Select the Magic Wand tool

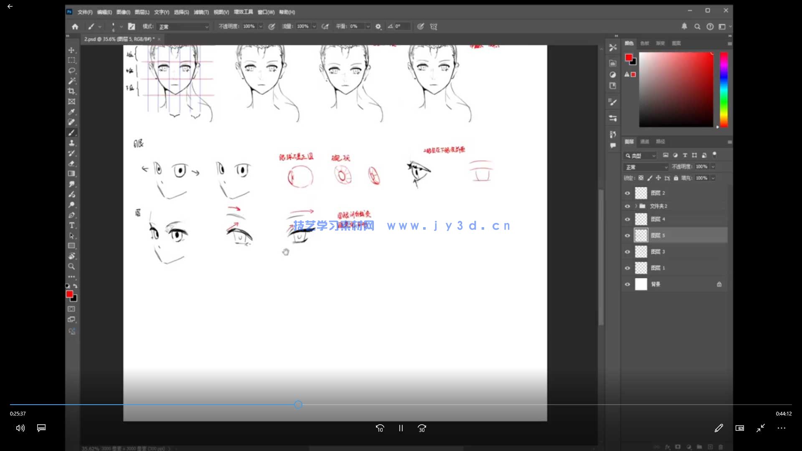(72, 81)
